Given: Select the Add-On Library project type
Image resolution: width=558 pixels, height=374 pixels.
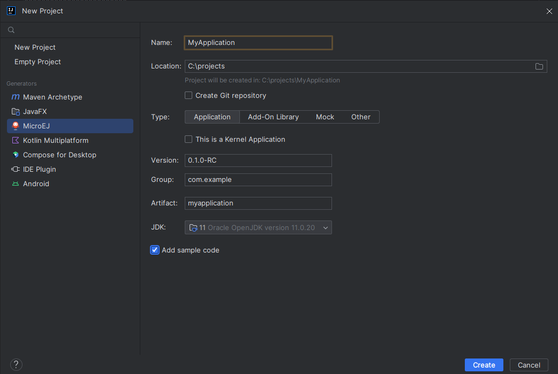Looking at the screenshot, I should (x=273, y=117).
